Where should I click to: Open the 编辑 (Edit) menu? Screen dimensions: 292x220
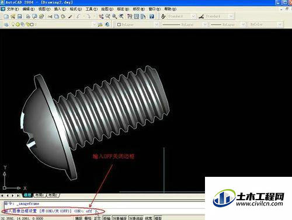pyautogui.click(x=29, y=9)
